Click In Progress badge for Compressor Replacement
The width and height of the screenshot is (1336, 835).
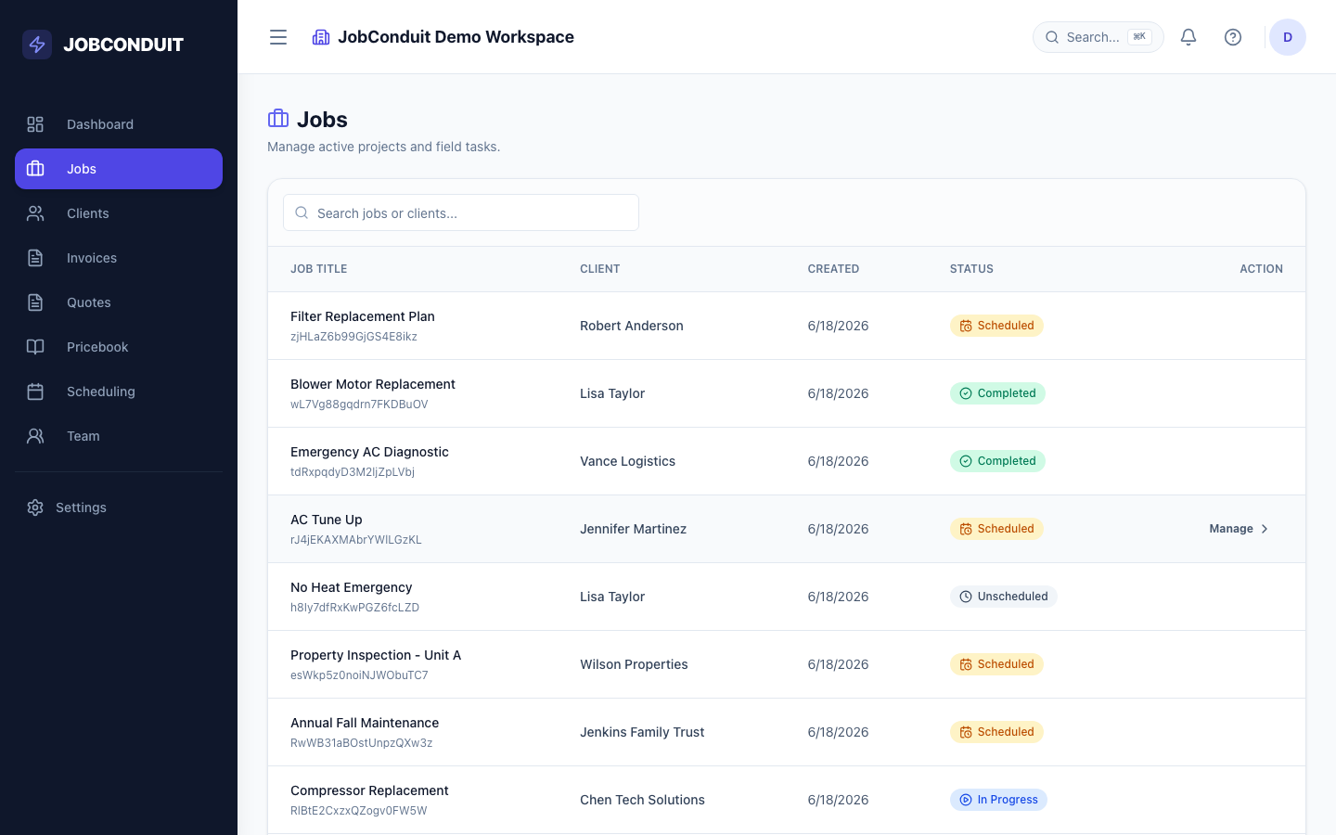[998, 800]
